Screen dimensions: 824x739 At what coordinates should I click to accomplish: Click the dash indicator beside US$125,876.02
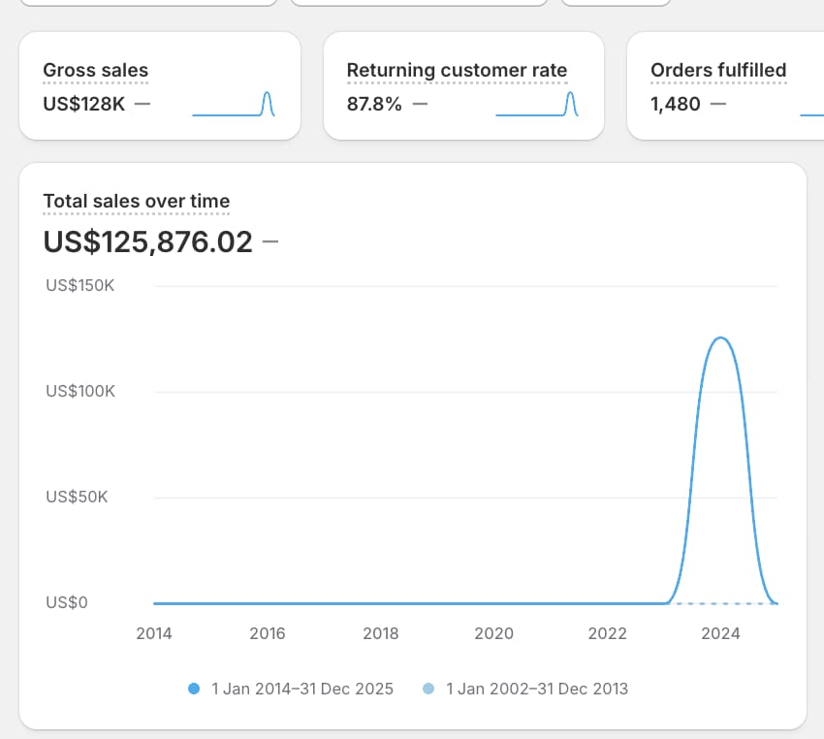point(270,241)
